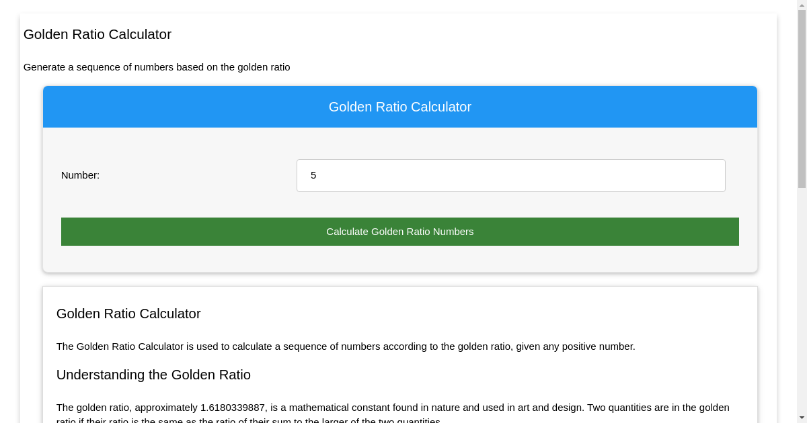Click the page title Golden Ratio Calculator
This screenshot has height=423, width=807.
97,34
